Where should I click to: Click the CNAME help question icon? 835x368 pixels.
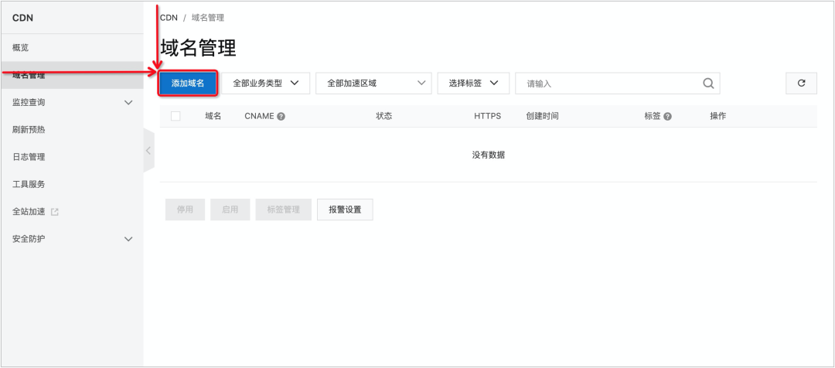tap(281, 116)
